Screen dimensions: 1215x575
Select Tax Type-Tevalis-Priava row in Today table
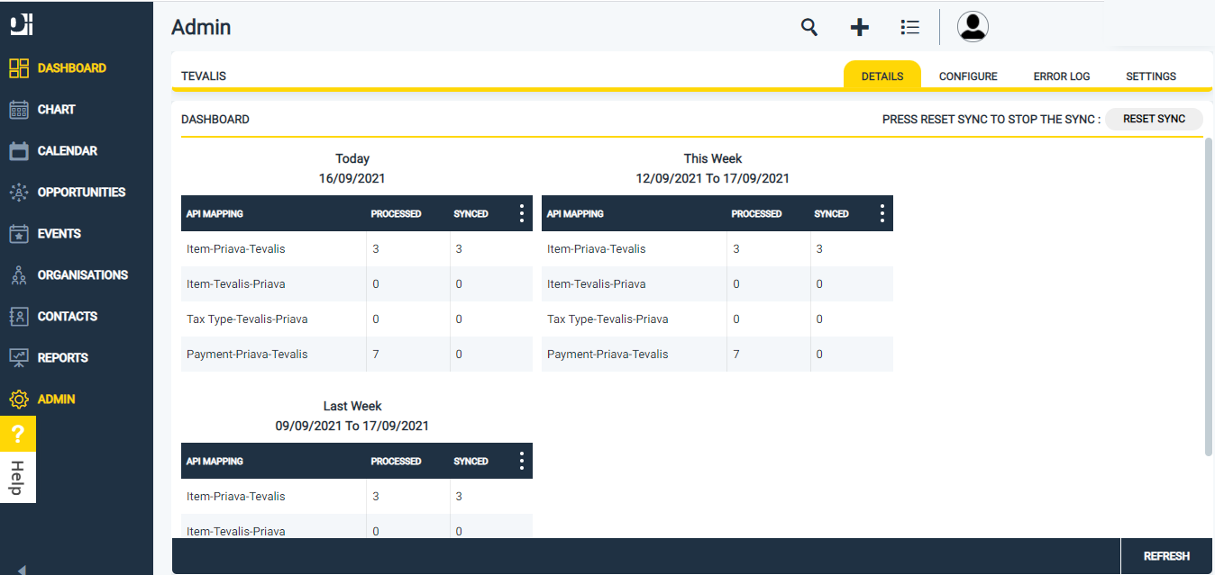coord(357,319)
